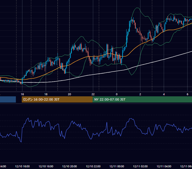Viewport: 192px width, 169px height.
Task: Click the 12/10 18:00 date label
Action: pyautogui.click(x=46, y=166)
